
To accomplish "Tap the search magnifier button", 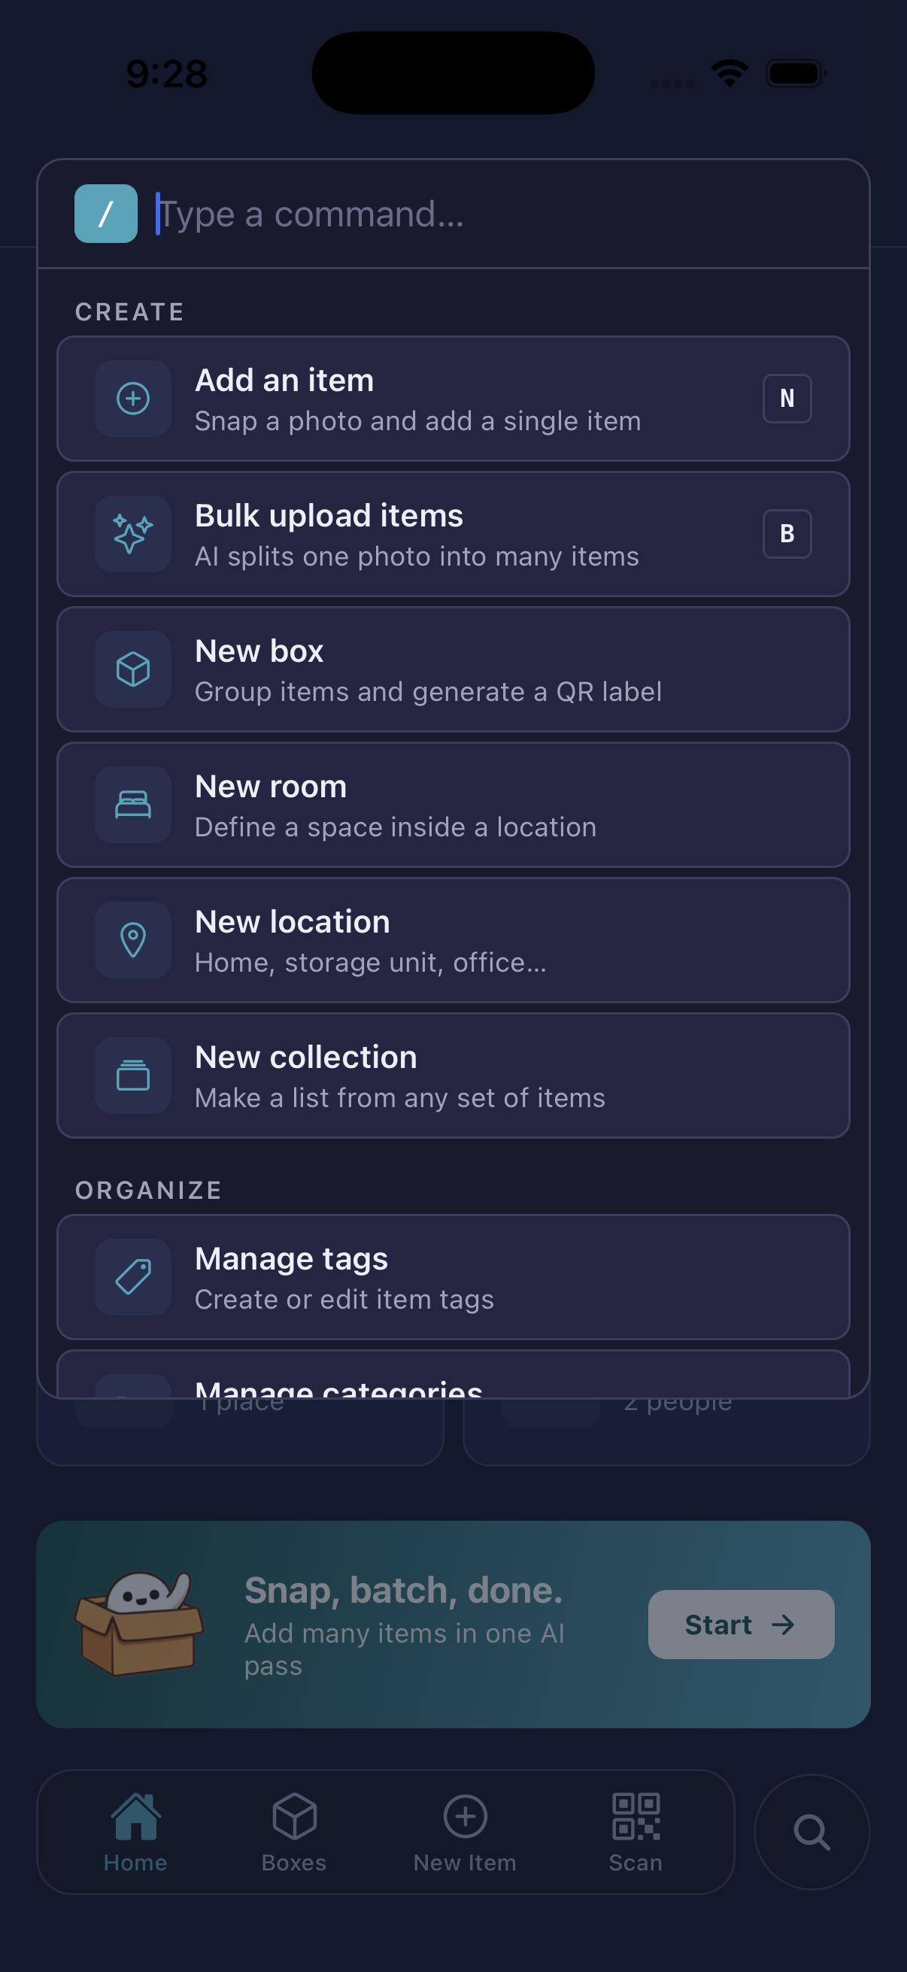I will point(811,1832).
